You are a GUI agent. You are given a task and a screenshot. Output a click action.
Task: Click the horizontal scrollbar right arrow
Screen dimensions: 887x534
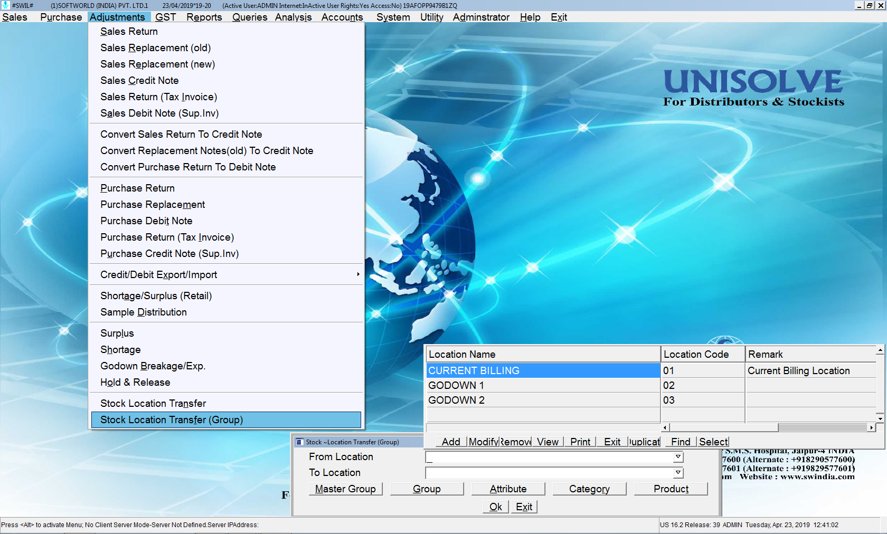[x=871, y=428]
